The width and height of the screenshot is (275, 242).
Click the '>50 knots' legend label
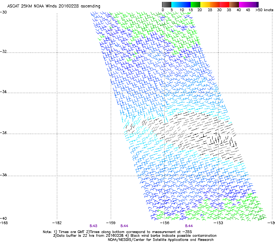[264, 10]
